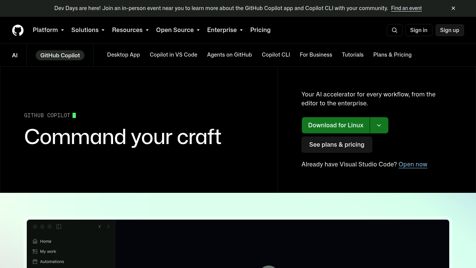The width and height of the screenshot is (476, 268).
Task: Click the Sign up button
Action: (450, 30)
